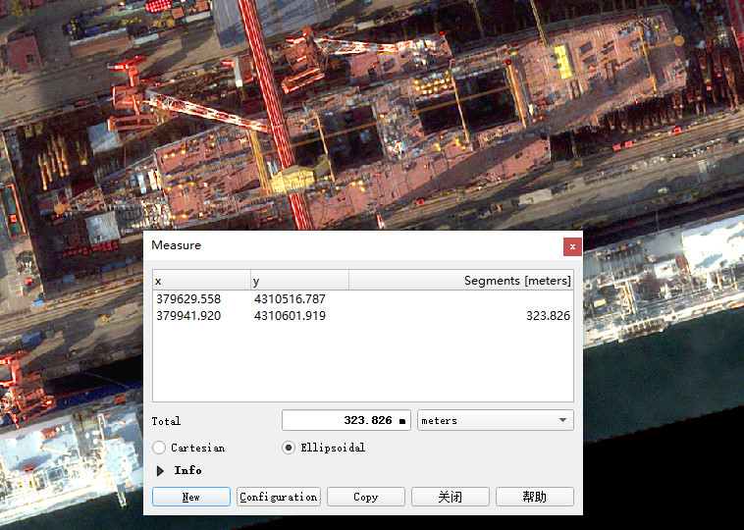This screenshot has height=530, width=744.
Task: Select the y value 4310516.787 cell
Action: pos(290,299)
